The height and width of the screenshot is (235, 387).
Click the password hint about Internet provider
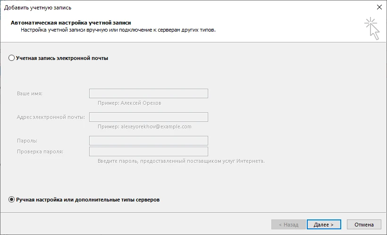pyautogui.click(x=181, y=161)
